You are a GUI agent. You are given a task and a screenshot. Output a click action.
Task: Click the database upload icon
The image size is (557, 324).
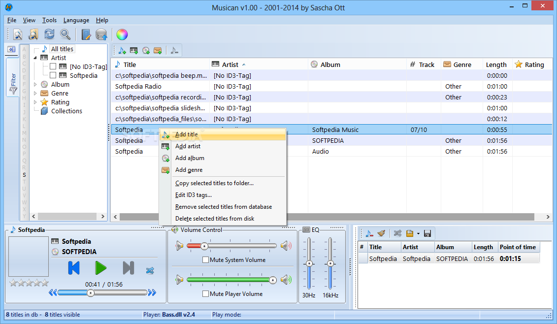[101, 34]
